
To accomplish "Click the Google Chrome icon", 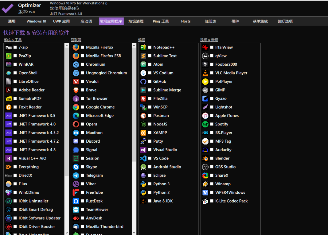I will [x=76, y=107].
